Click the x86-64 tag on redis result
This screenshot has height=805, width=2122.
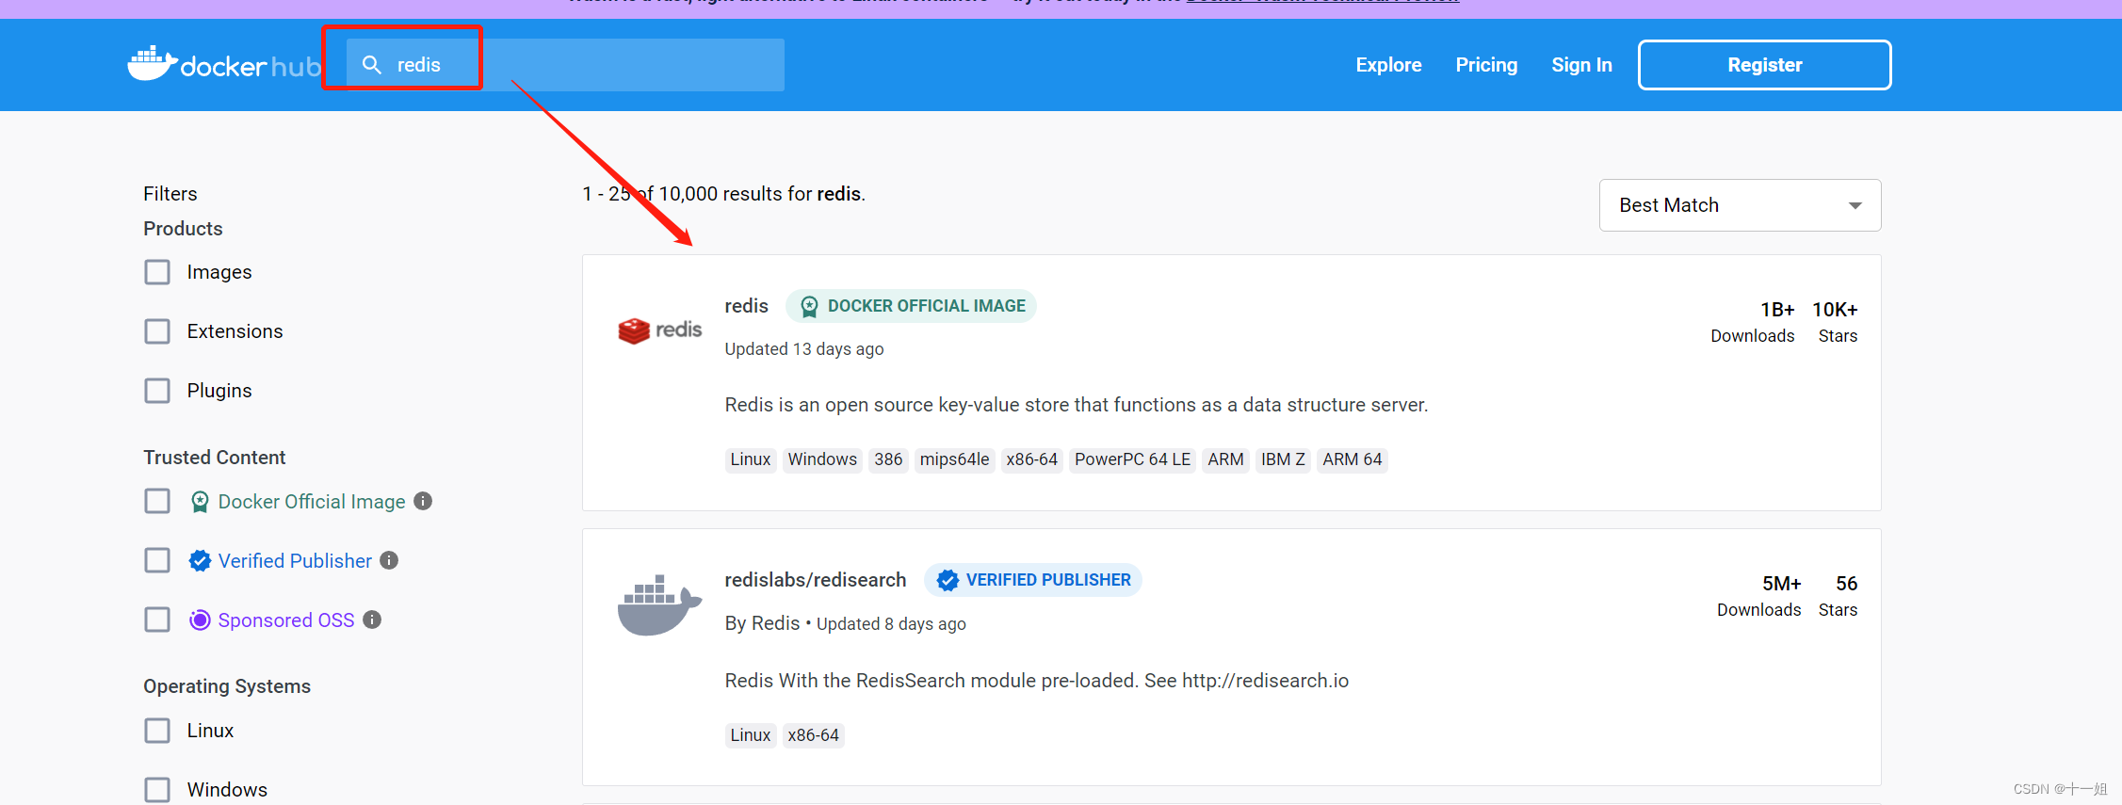pos(1031,459)
